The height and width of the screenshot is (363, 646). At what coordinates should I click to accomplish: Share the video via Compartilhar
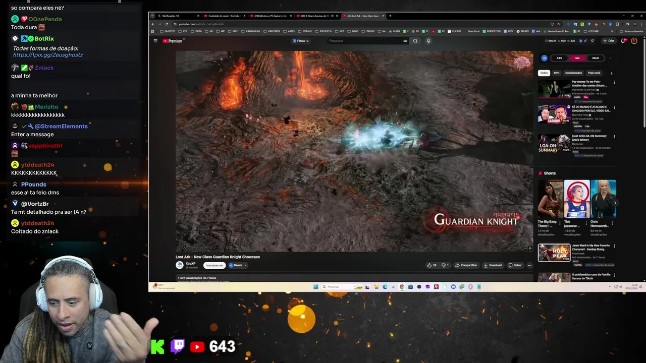point(466,265)
